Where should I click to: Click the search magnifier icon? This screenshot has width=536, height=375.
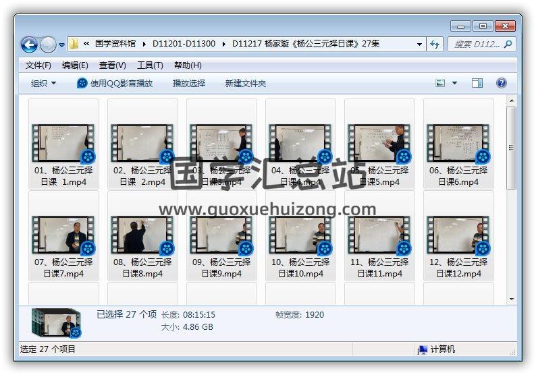point(508,44)
